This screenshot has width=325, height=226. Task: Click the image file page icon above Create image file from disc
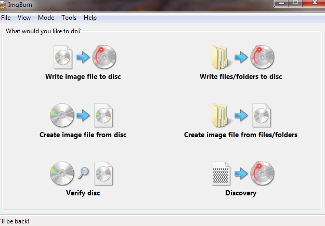(103, 115)
